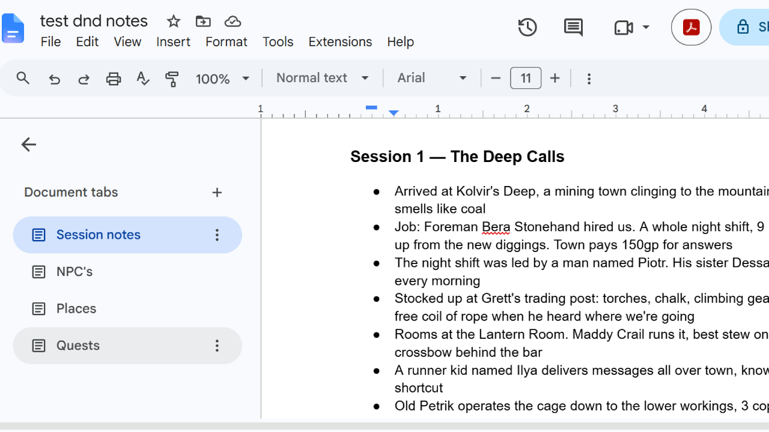Add a new document tab
This screenshot has height=432, width=769.
[217, 193]
